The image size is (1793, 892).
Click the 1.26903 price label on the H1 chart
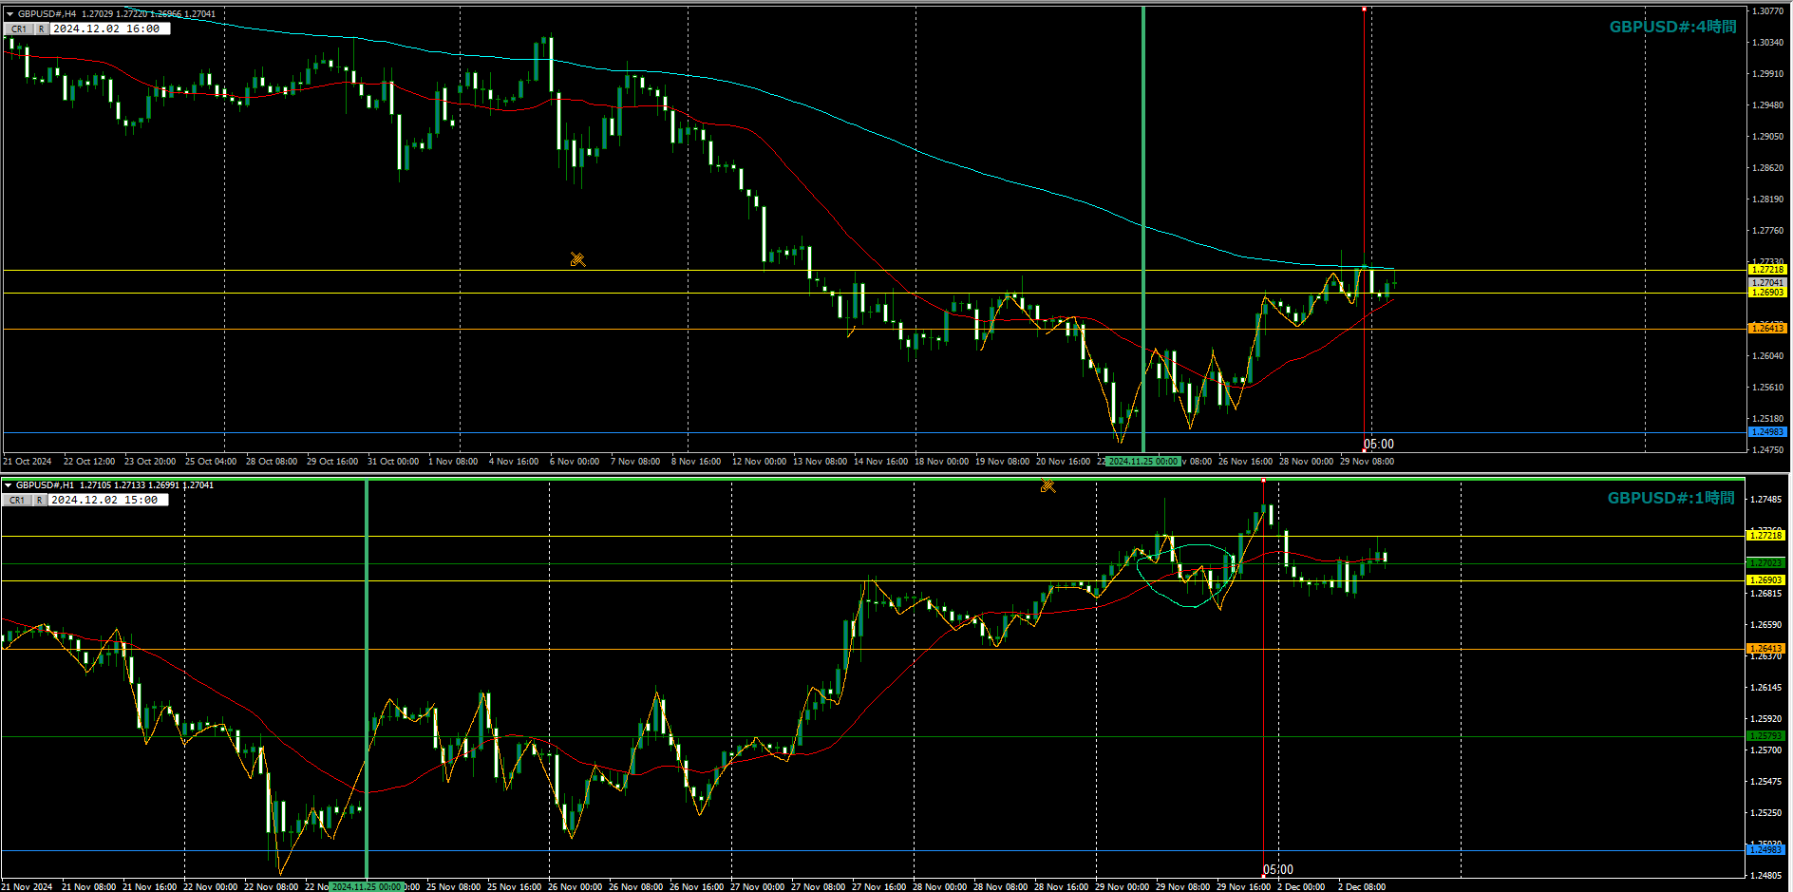pyautogui.click(x=1765, y=580)
